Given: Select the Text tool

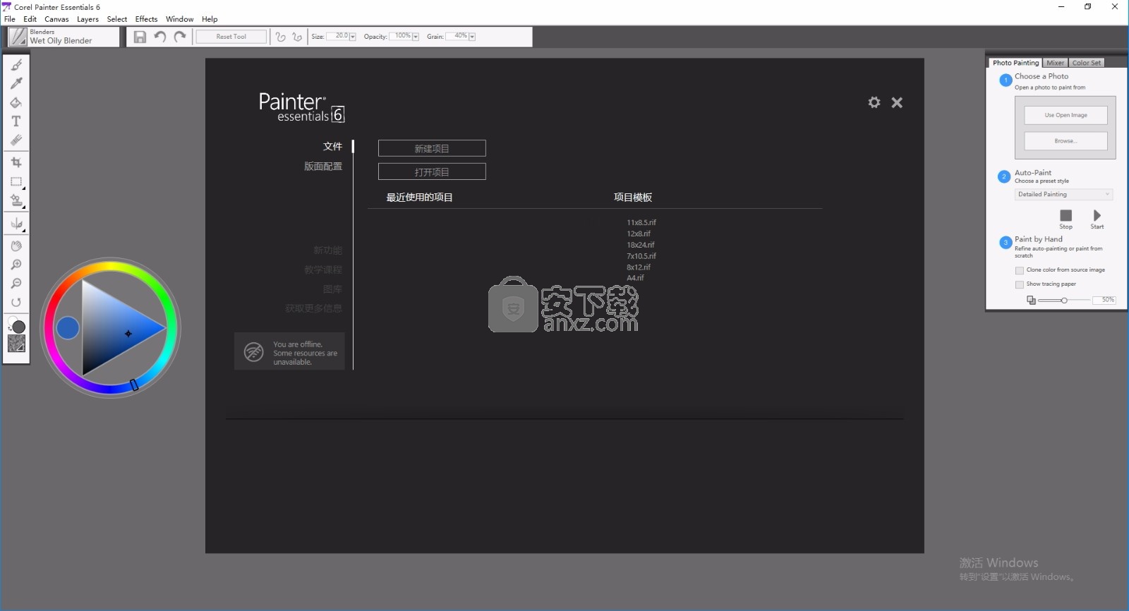Looking at the screenshot, I should pos(16,121).
